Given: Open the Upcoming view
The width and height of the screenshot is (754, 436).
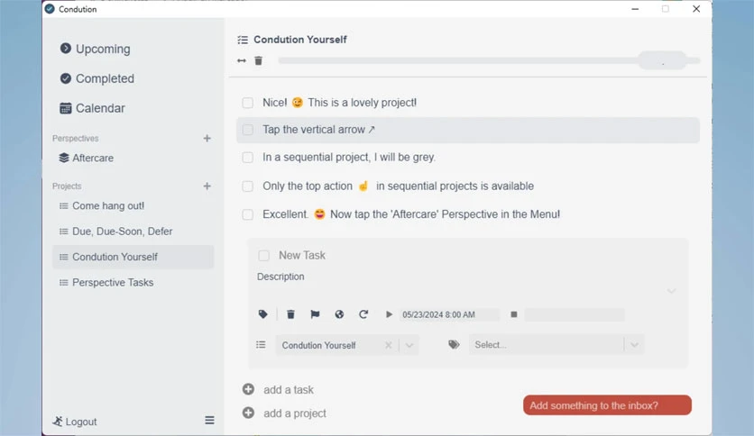Looking at the screenshot, I should tap(96, 49).
